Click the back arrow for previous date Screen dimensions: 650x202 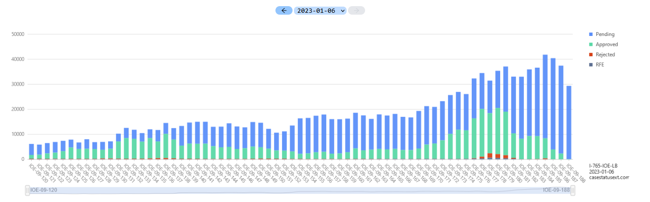point(284,10)
